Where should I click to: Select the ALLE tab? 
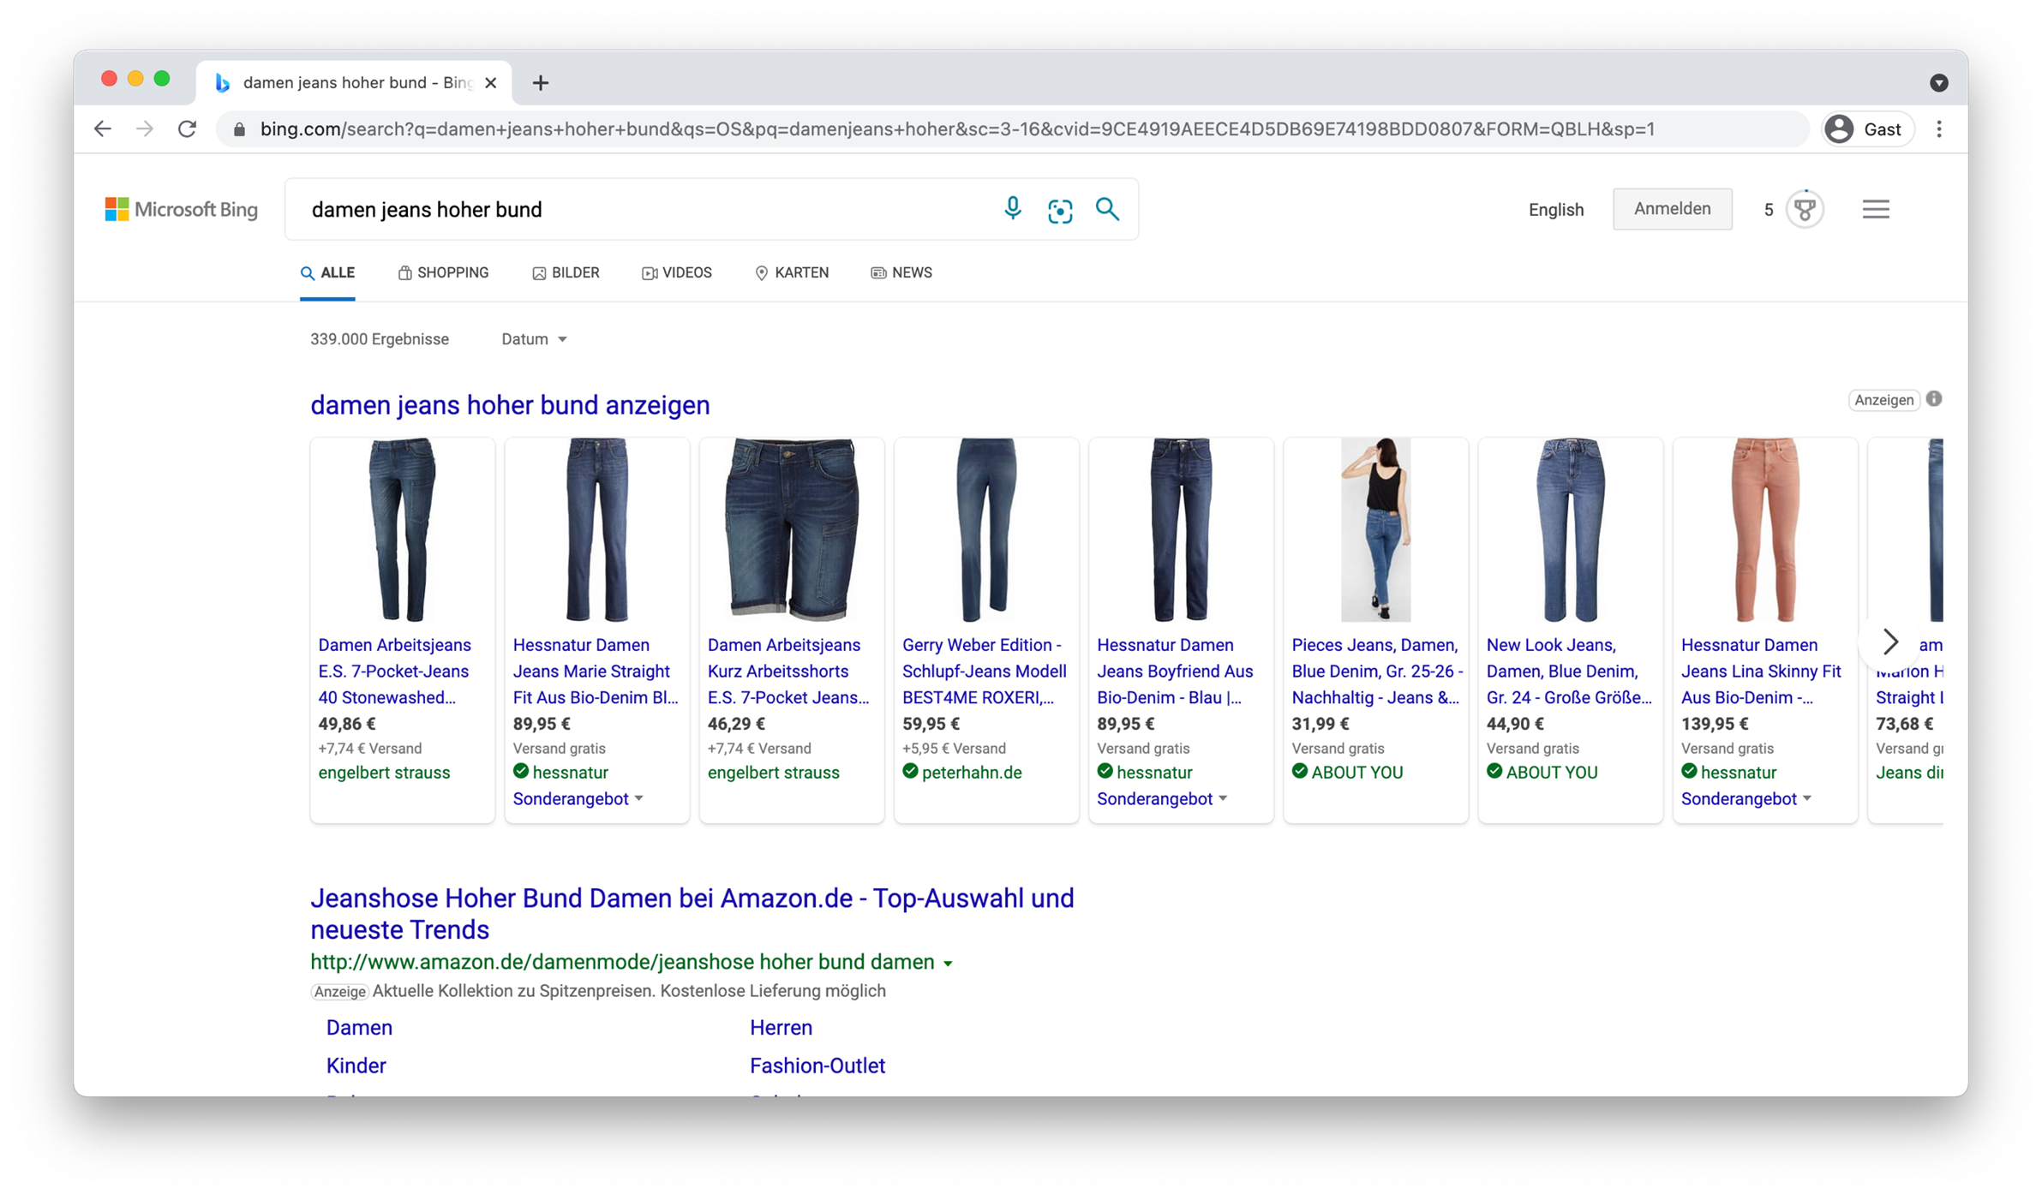pos(327,272)
